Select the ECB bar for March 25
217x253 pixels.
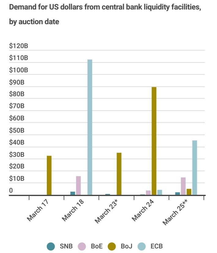[x=195, y=168]
